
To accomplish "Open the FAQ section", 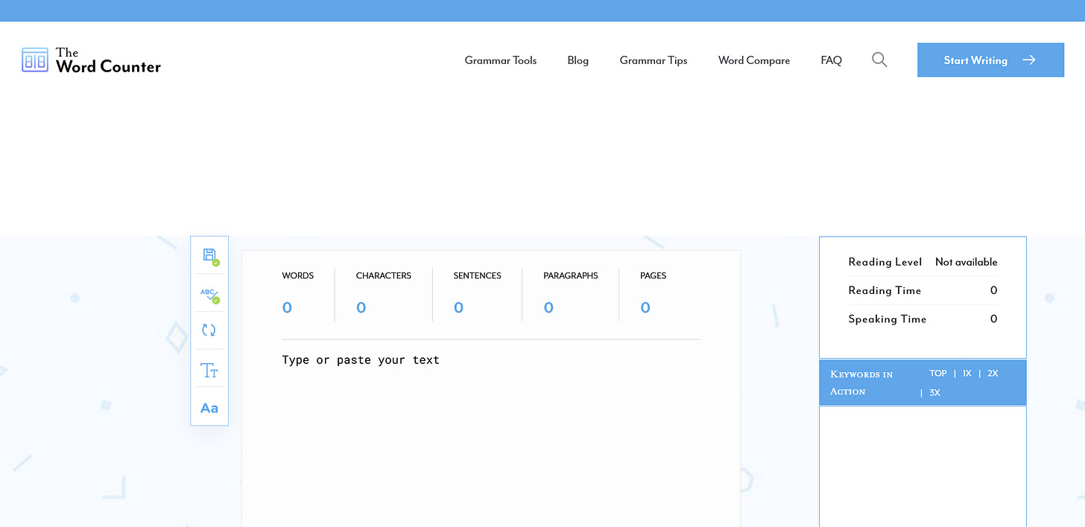I will pos(831,60).
